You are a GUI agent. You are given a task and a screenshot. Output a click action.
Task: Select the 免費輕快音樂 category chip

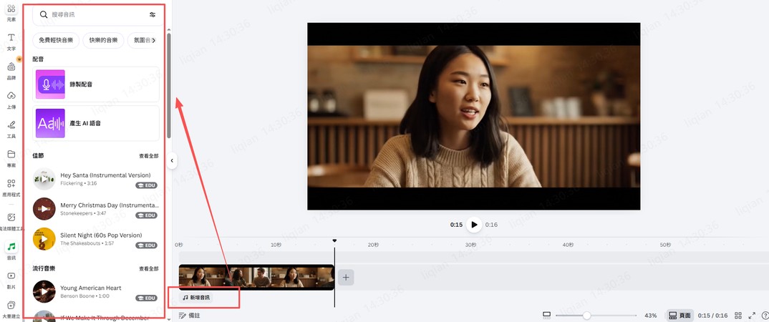56,40
